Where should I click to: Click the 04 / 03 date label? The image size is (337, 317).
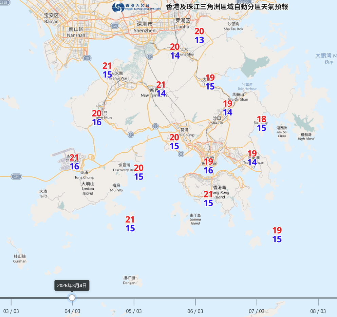(x=72, y=311)
